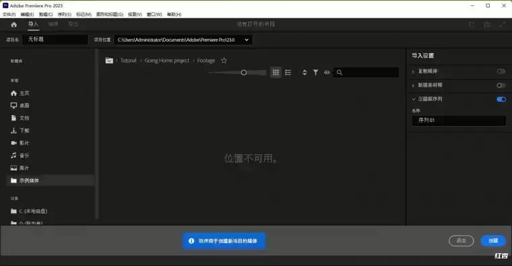Turn off the 创建新序列 new sequence switch
Viewport: 512px width, 266px height.
[x=501, y=99]
